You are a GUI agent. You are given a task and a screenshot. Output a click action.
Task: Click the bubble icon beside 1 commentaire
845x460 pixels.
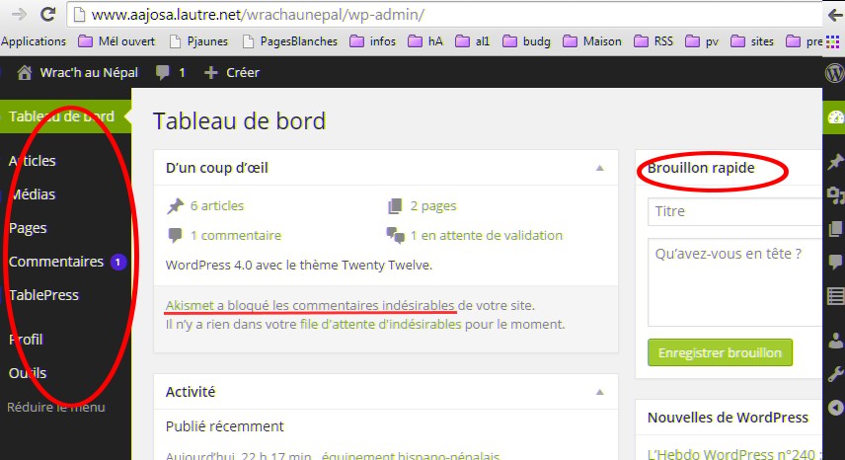coord(175,235)
